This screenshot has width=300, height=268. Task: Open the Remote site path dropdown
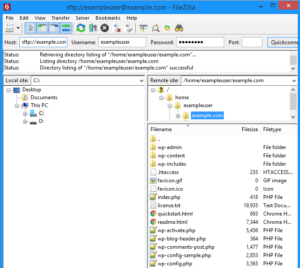(x=294, y=80)
